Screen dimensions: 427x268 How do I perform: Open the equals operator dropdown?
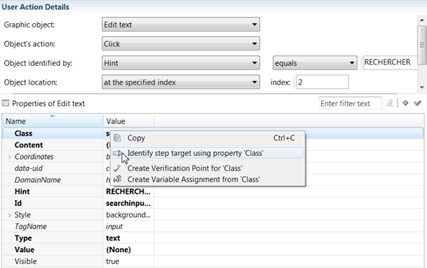tap(315, 63)
